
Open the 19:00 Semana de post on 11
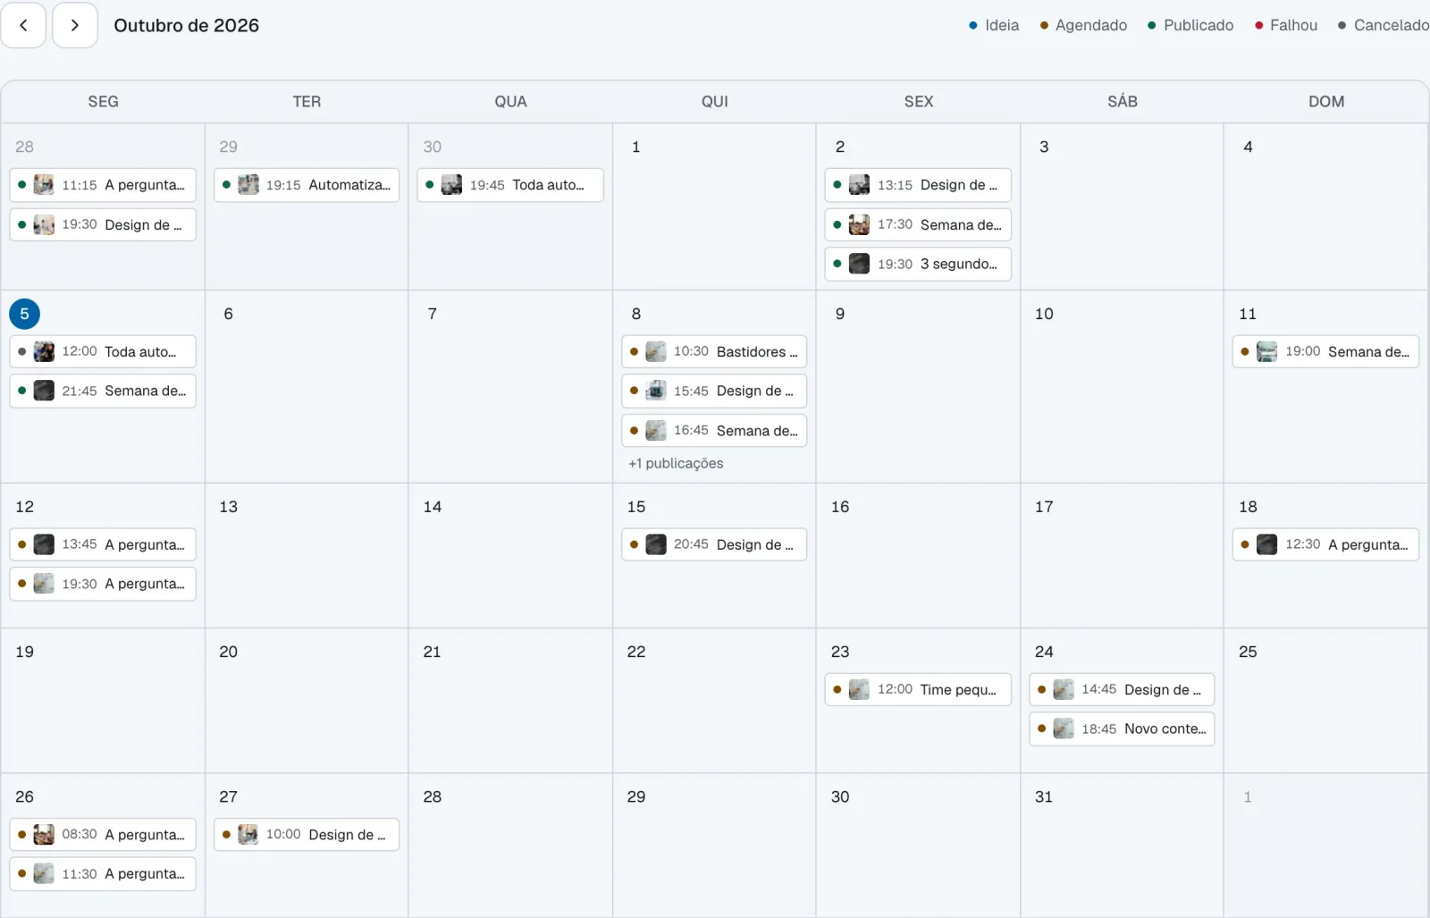point(1325,351)
